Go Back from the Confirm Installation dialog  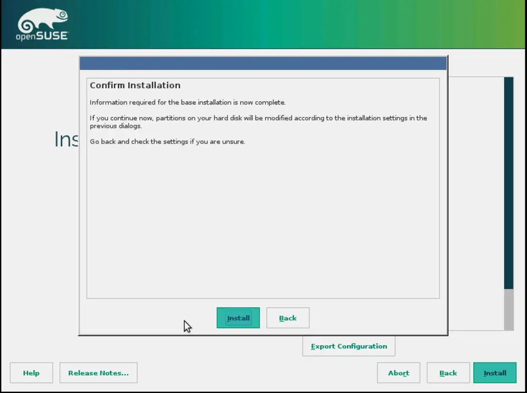pyautogui.click(x=288, y=318)
